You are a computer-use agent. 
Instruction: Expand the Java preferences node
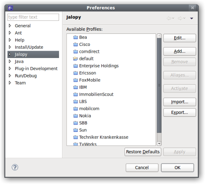click(10, 61)
